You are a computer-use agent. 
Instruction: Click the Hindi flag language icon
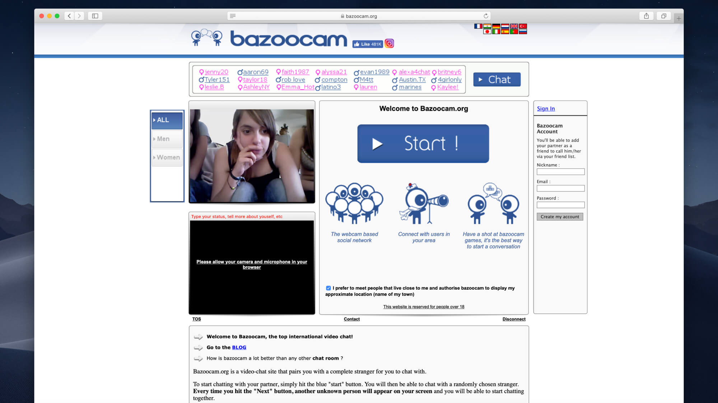(487, 26)
